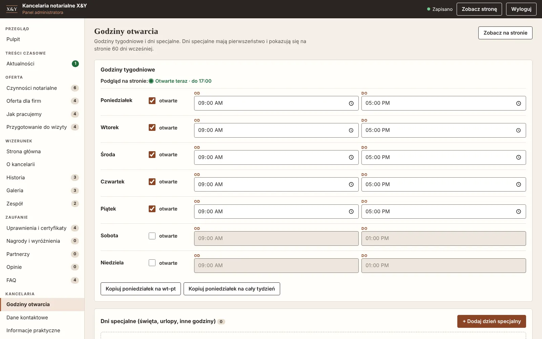Click Piątek DO time input 05:00 PM

pyautogui.click(x=443, y=212)
